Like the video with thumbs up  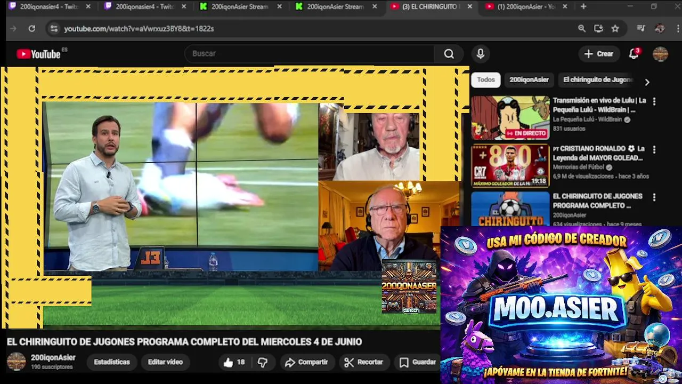[x=234, y=362]
